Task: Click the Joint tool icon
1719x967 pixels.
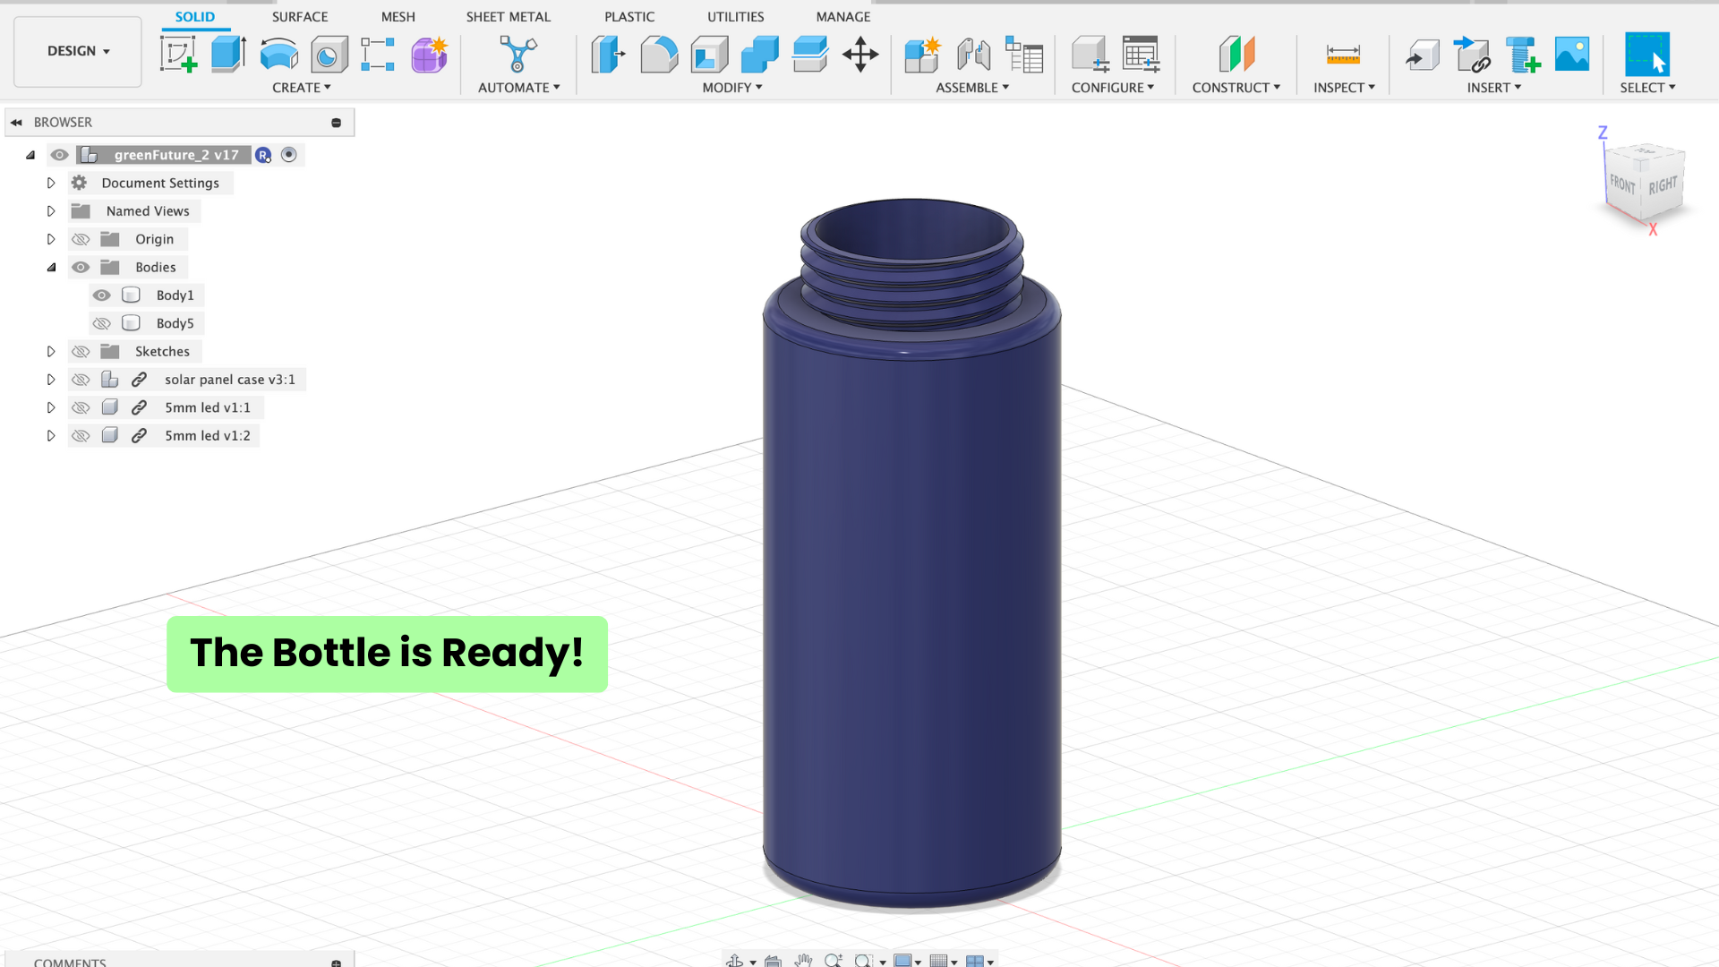Action: (973, 55)
